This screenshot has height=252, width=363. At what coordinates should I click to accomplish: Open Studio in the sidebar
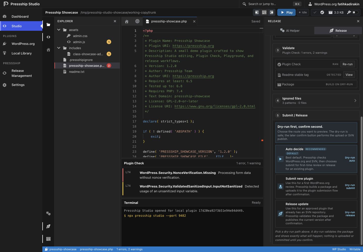[21, 26]
